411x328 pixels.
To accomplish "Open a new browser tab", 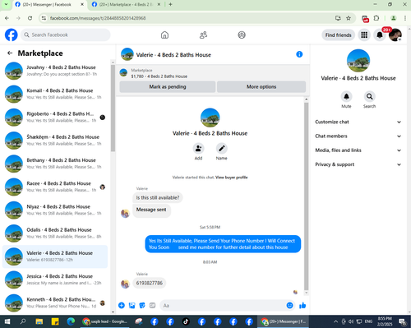I will [x=170, y=4].
